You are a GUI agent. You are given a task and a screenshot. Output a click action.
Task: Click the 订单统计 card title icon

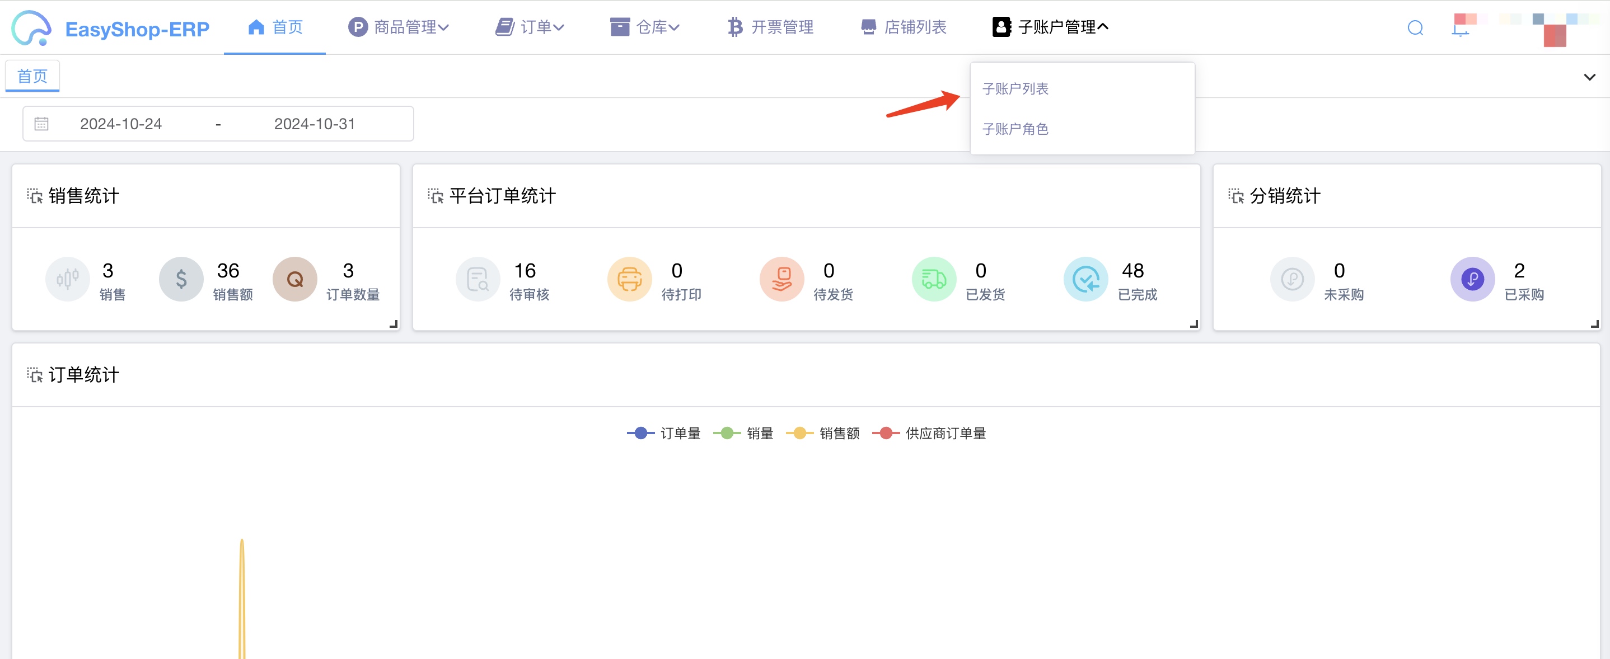tap(35, 375)
